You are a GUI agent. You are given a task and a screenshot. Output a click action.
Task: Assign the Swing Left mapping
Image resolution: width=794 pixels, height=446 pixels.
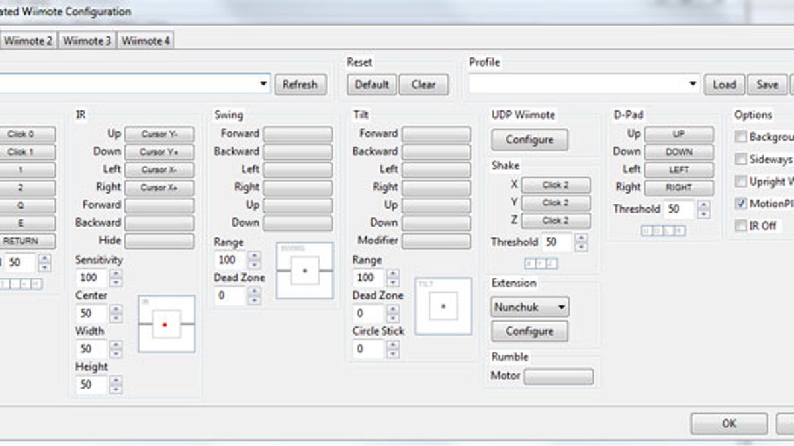tap(298, 170)
